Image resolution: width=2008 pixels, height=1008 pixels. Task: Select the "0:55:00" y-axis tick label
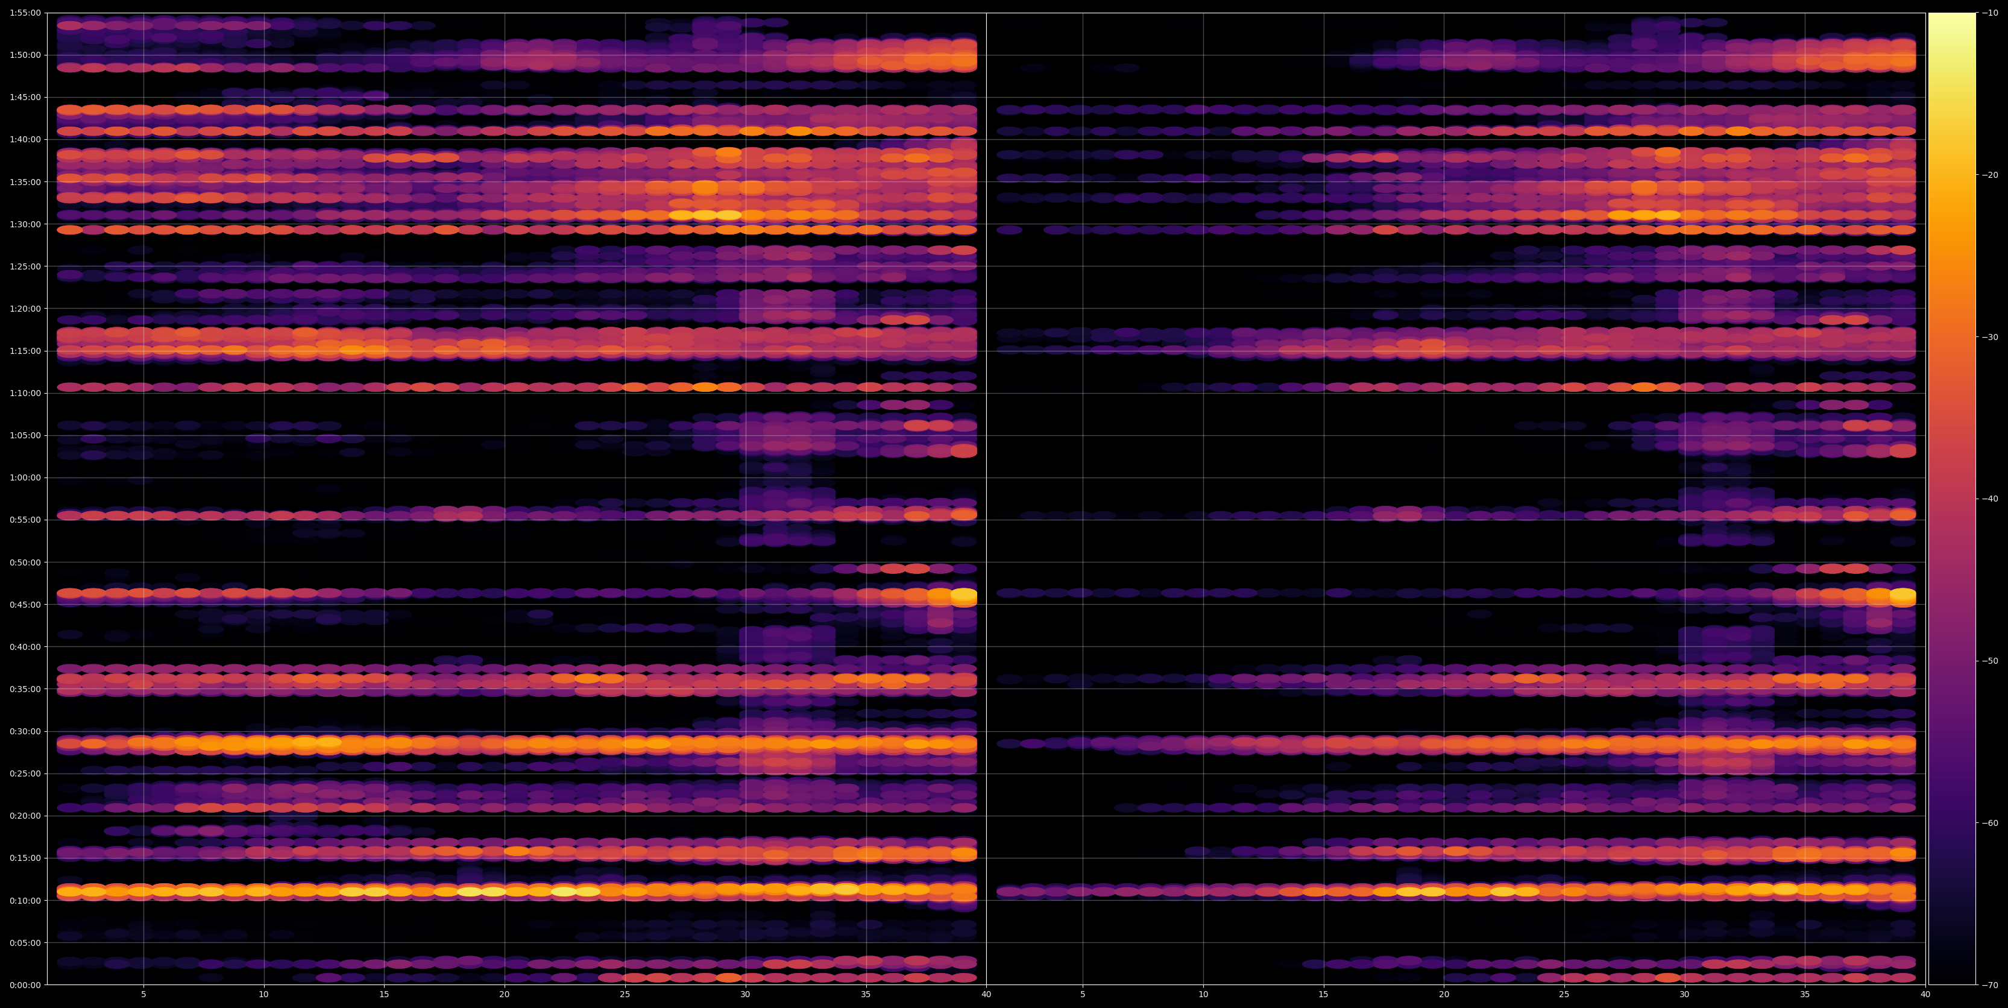26,520
